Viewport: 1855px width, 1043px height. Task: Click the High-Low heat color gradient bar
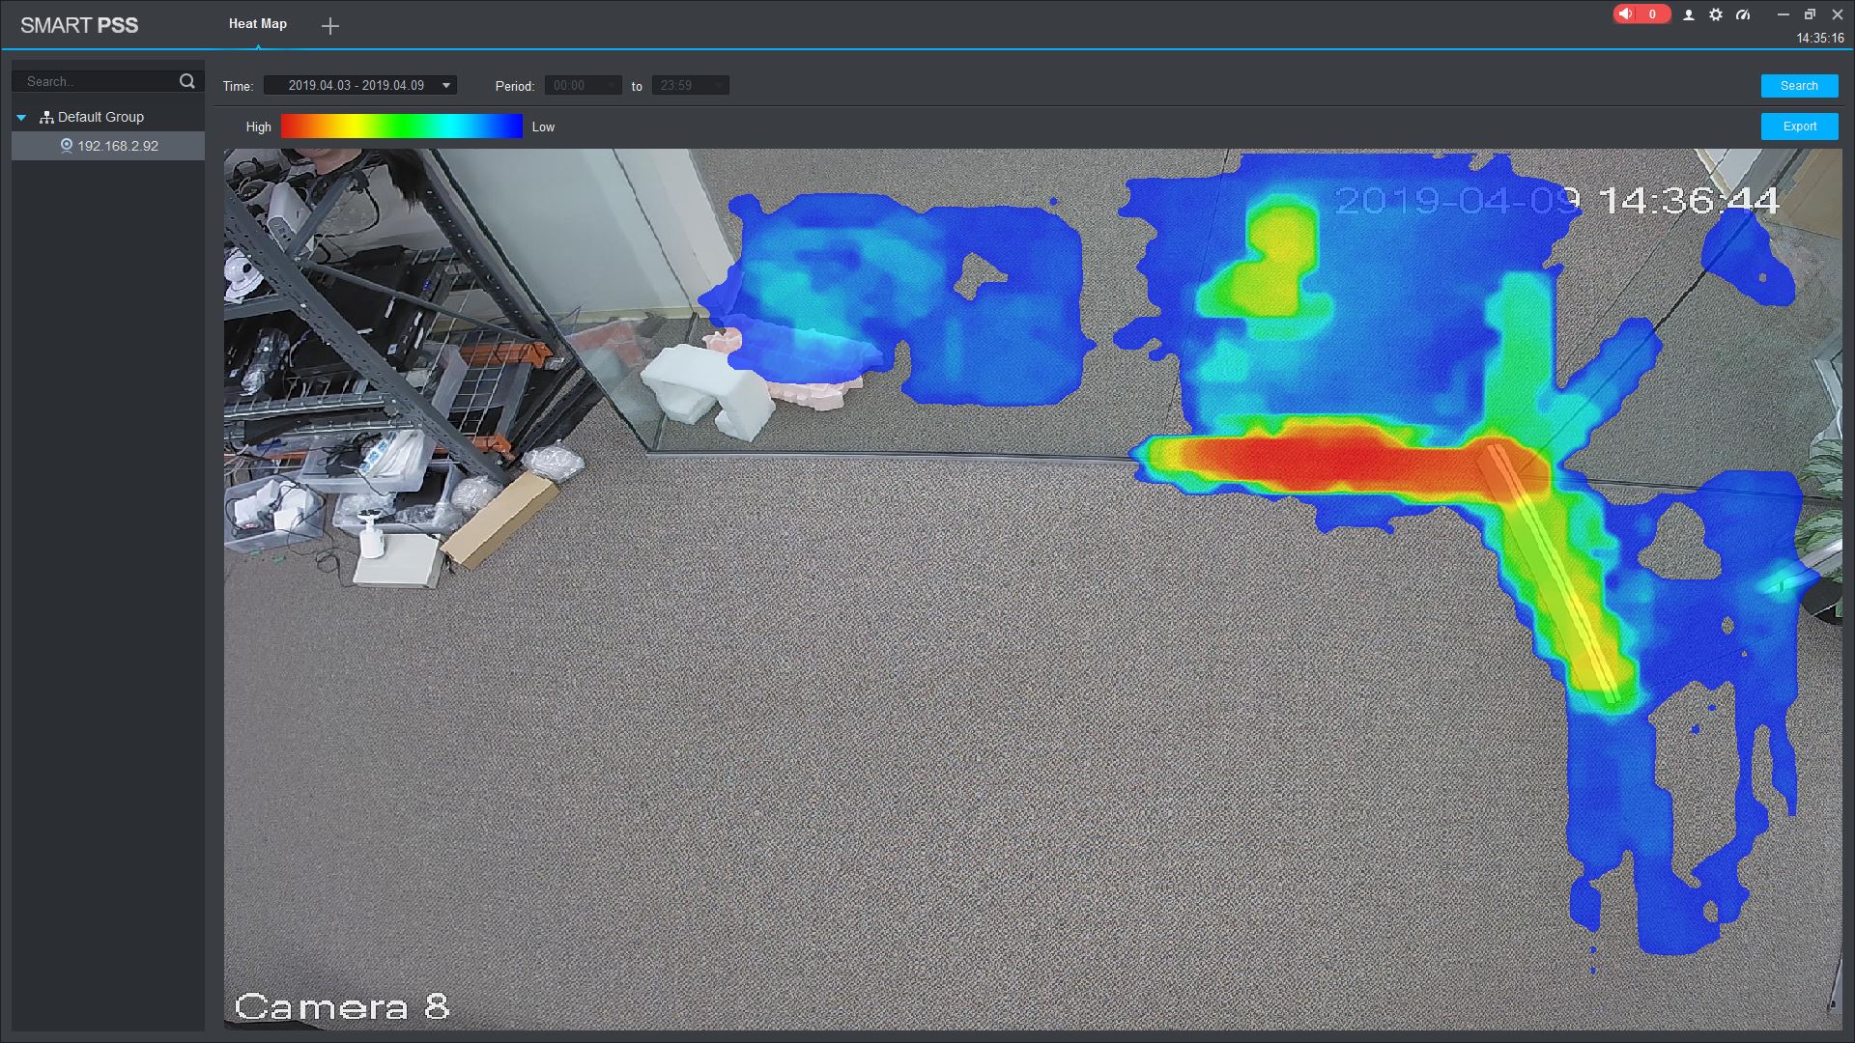tap(401, 127)
